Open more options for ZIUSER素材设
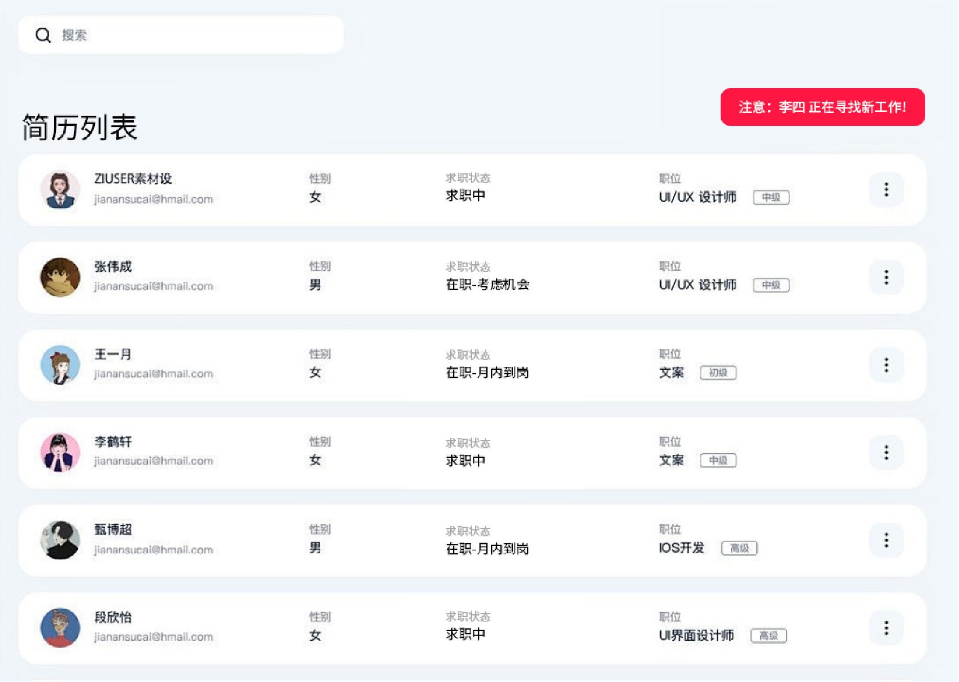This screenshot has height=682, width=959. (x=886, y=190)
